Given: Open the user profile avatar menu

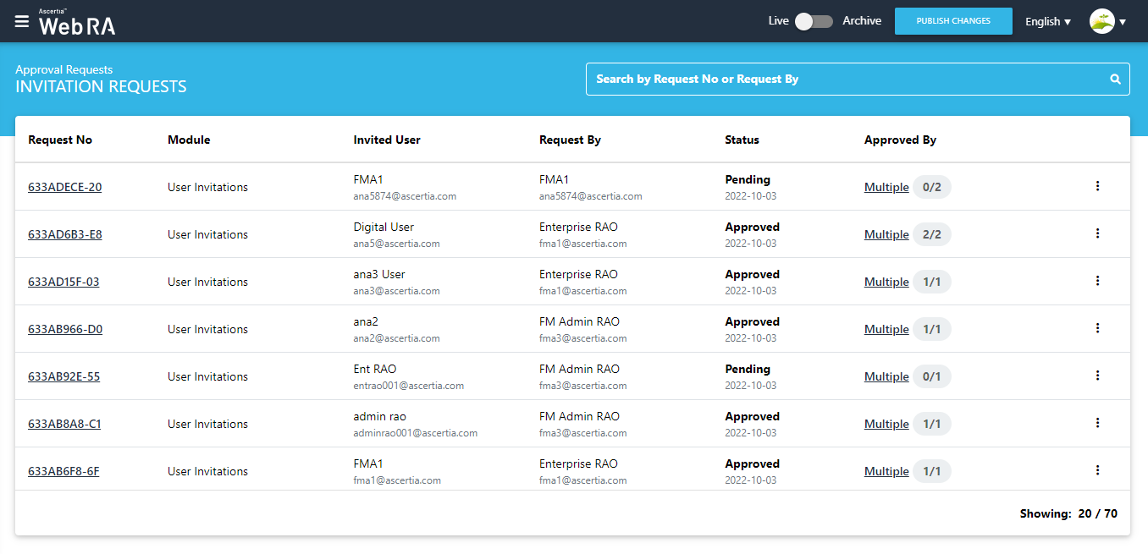Looking at the screenshot, I should coord(1107,21).
